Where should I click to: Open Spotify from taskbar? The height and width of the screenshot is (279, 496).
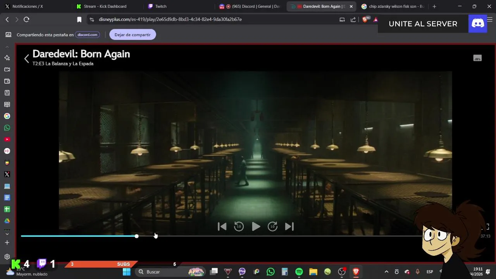(299, 272)
